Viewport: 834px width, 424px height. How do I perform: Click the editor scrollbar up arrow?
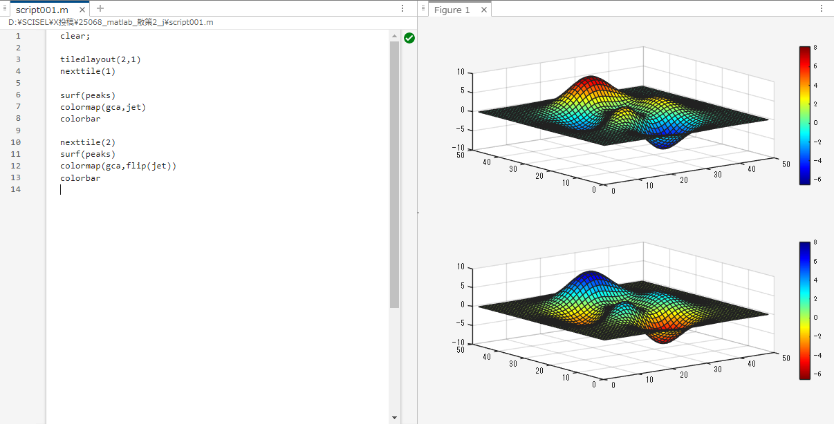click(394, 35)
